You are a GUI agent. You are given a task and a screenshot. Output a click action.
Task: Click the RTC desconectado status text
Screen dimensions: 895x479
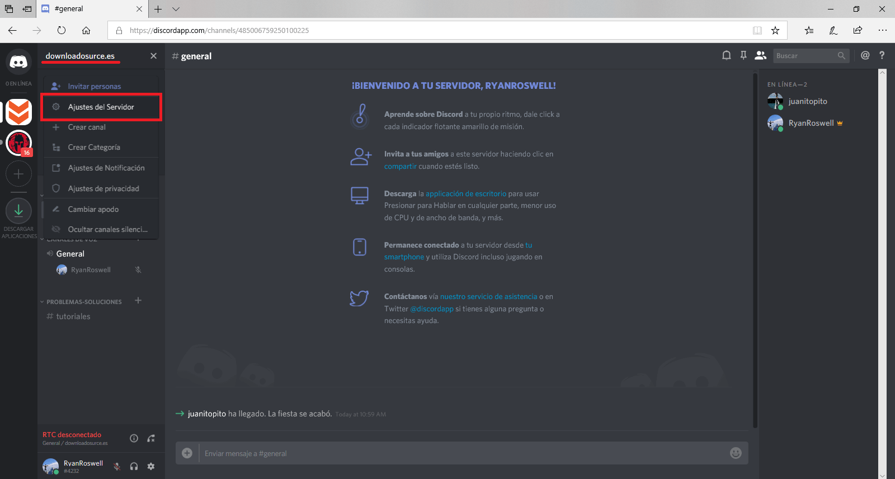(x=72, y=434)
